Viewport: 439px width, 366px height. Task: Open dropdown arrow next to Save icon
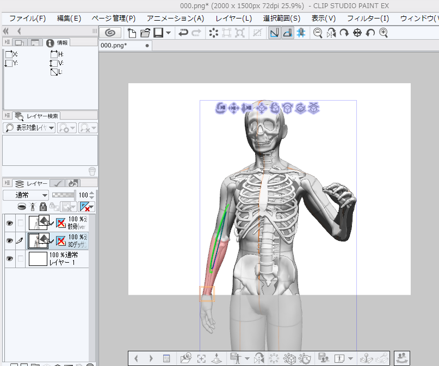pyautogui.click(x=168, y=33)
